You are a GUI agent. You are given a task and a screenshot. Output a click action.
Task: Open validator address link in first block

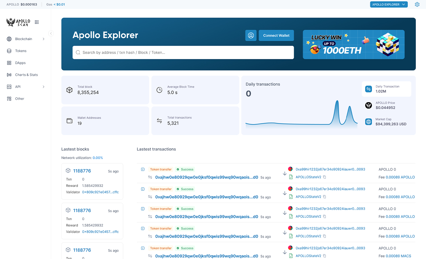coord(100,192)
